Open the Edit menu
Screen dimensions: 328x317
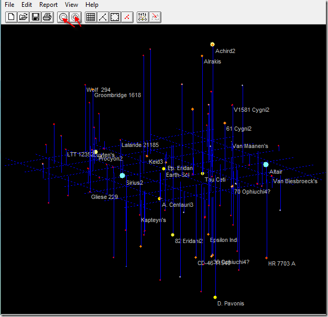coord(27,5)
